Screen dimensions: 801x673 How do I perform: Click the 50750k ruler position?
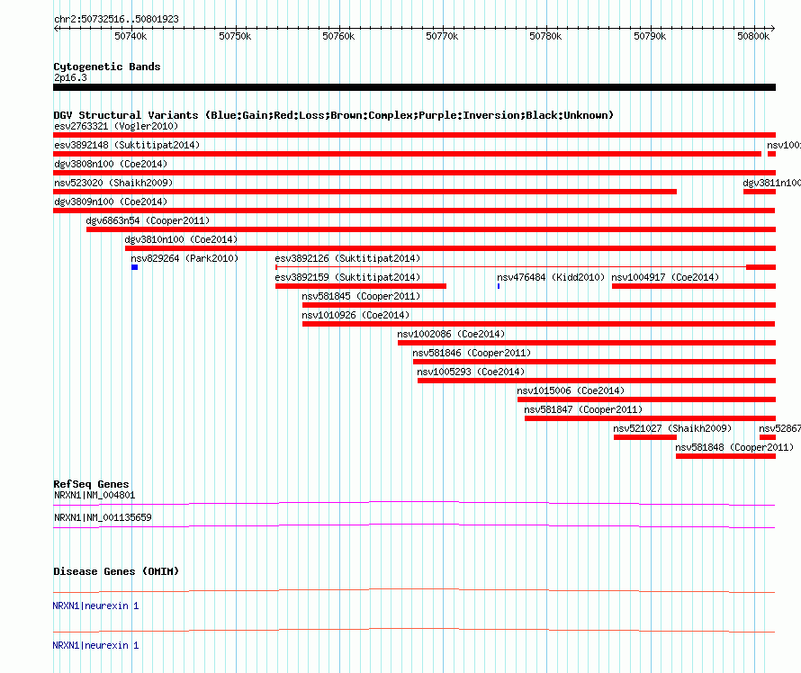tap(235, 36)
